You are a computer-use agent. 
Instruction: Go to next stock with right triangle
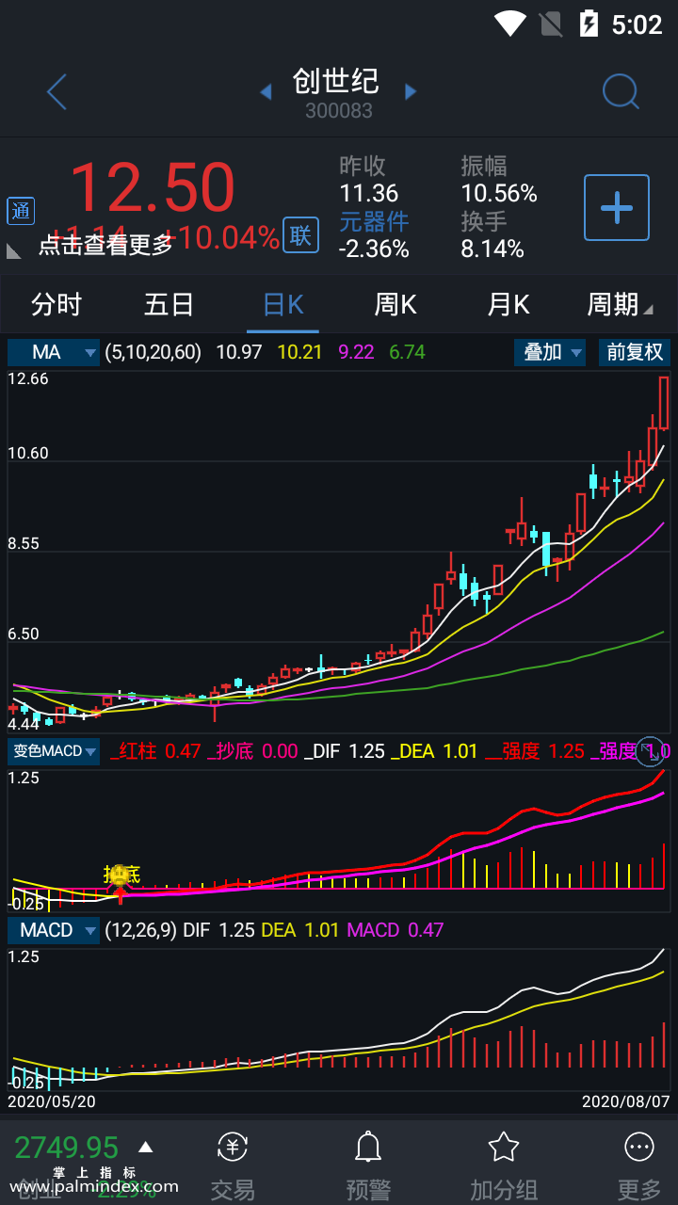point(411,92)
